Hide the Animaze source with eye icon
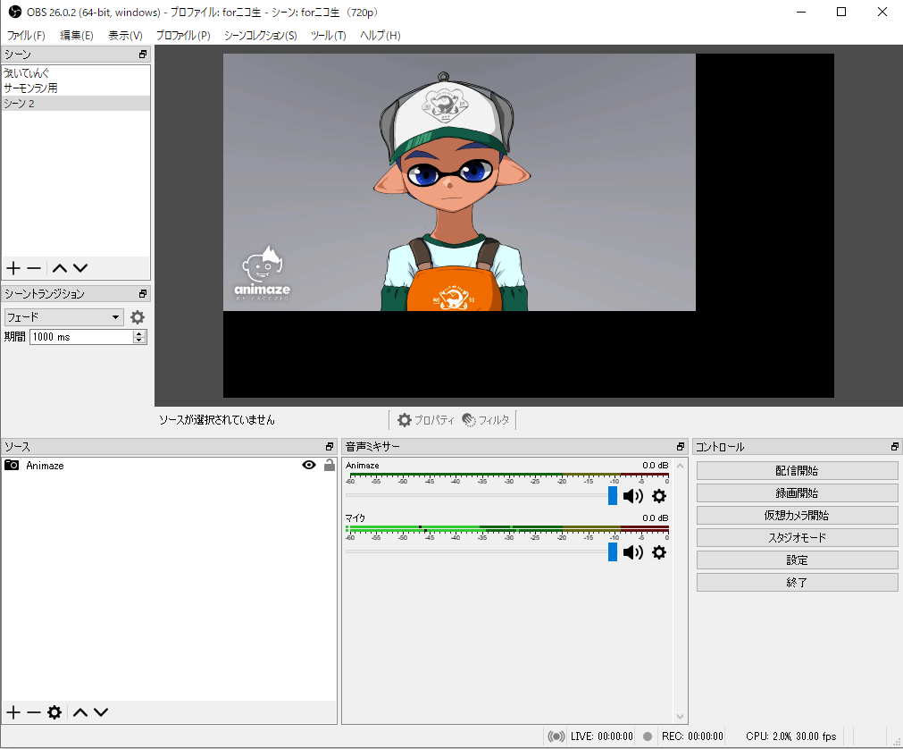Screen dimensions: 903x749 [309, 465]
